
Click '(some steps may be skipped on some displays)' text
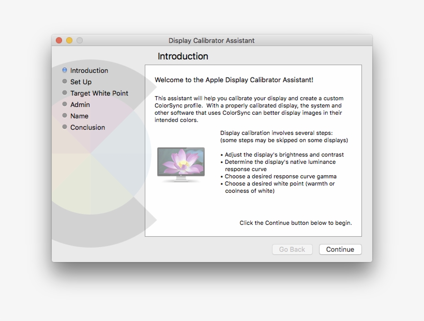284,141
